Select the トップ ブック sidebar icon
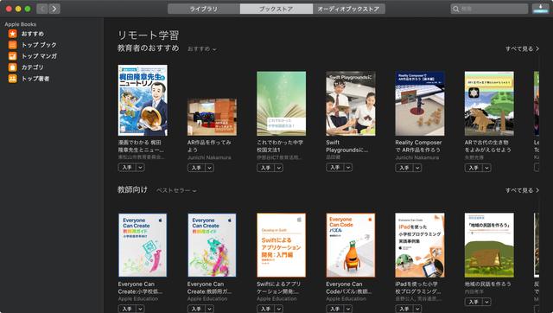Viewport: 553px width, 313px height. coord(13,45)
